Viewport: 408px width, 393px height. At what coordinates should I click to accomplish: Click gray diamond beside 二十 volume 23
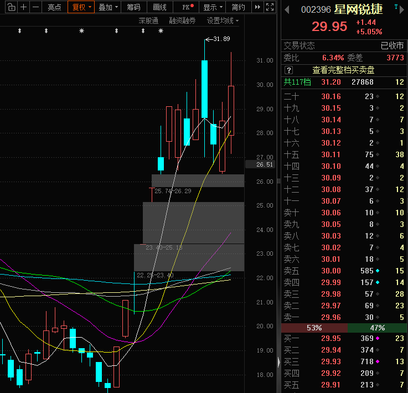(378, 96)
